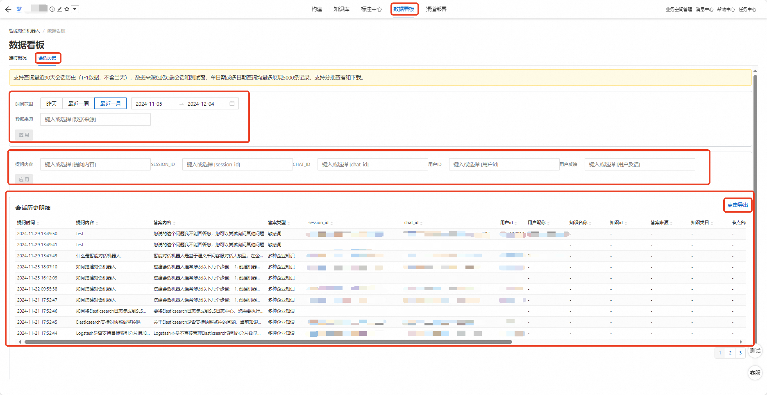Open the 测试 floating button
Screen dimensions: 767x395
coord(755,351)
